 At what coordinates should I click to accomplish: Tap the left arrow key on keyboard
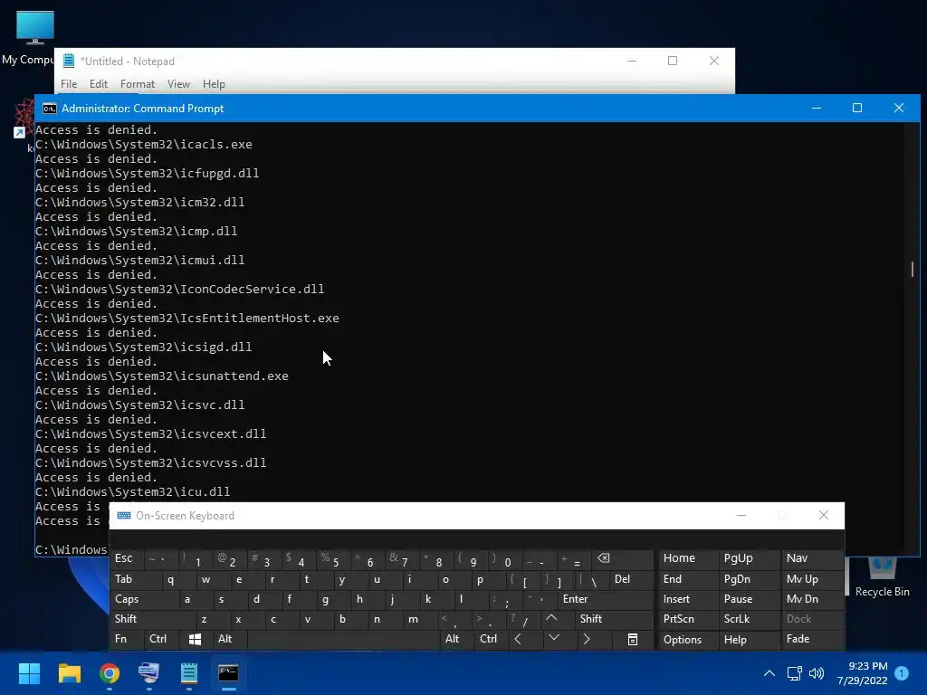pos(518,639)
